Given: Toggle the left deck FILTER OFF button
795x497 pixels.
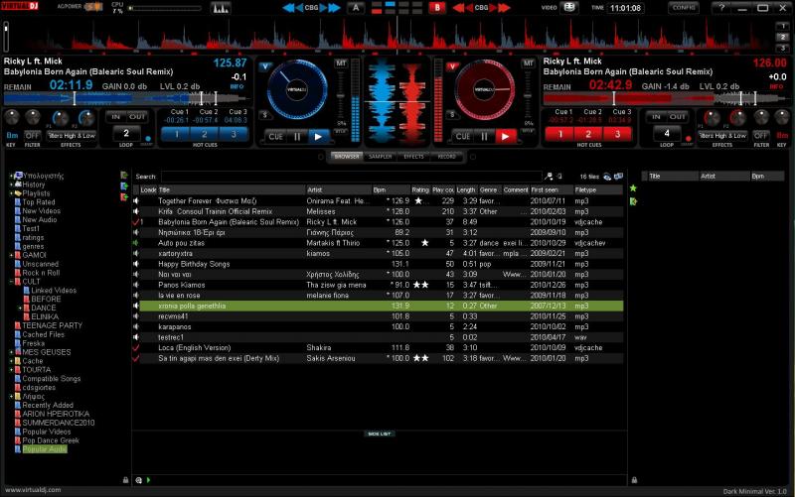Looking at the screenshot, I should tap(32, 136).
